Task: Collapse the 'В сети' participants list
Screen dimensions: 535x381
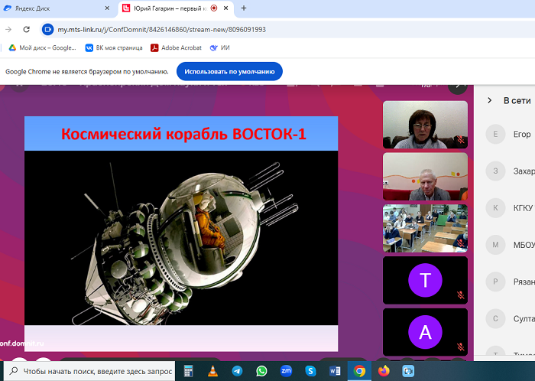Action: point(489,100)
